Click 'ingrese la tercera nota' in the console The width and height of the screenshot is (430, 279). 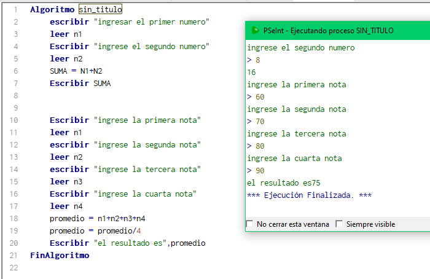[297, 134]
